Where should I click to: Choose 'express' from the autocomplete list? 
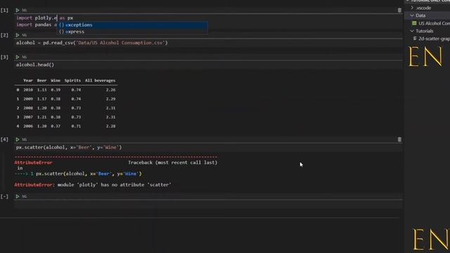(132, 32)
